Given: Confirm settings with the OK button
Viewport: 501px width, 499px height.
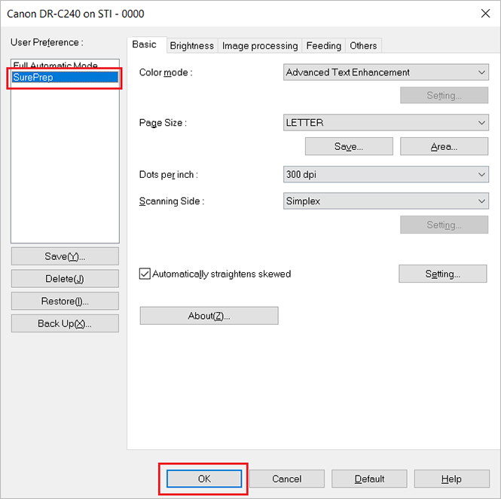Looking at the screenshot, I should 204,479.
